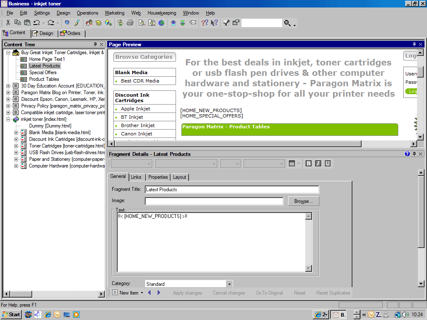Click the Windows Start button

(x=11, y=315)
